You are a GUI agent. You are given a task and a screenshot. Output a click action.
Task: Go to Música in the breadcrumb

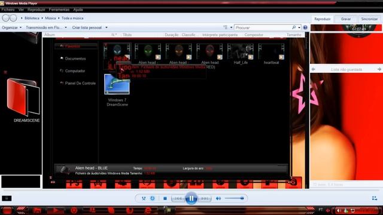point(50,18)
